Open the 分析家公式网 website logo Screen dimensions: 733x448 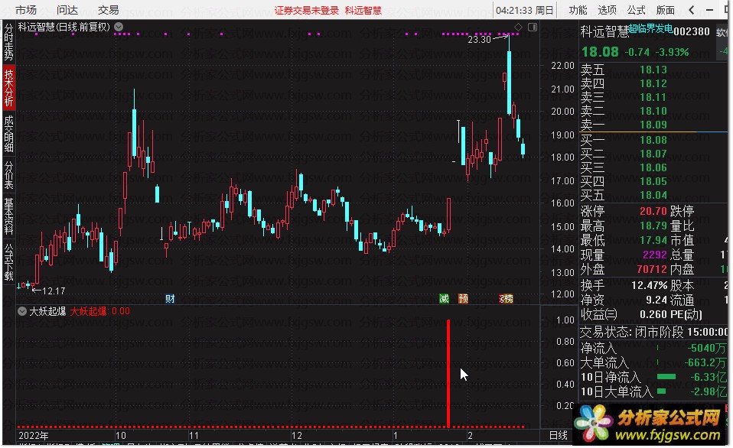click(x=650, y=424)
